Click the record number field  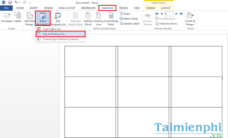pos(169,14)
